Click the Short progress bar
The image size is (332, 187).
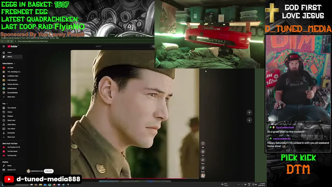(135, 178)
